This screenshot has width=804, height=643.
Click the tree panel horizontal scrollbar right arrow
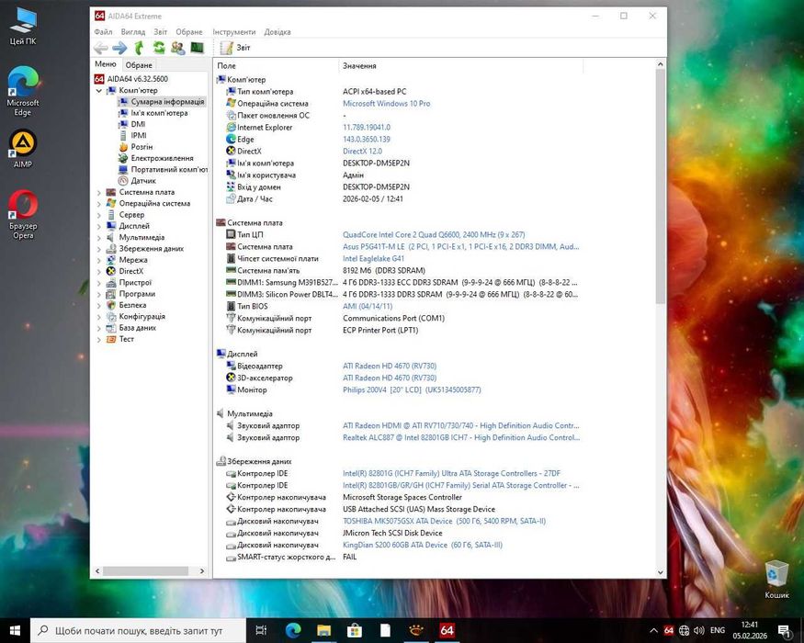(202, 570)
